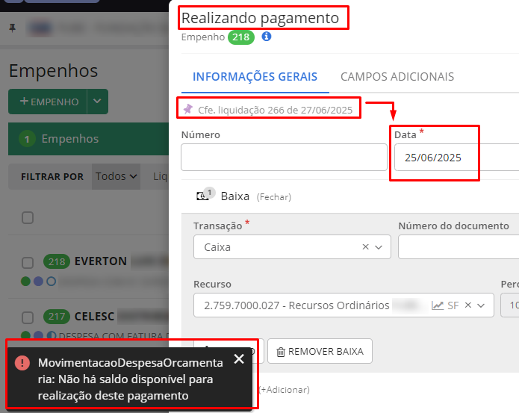519x413 pixels.
Task: Click the + Empenho button
Action: pos(48,102)
